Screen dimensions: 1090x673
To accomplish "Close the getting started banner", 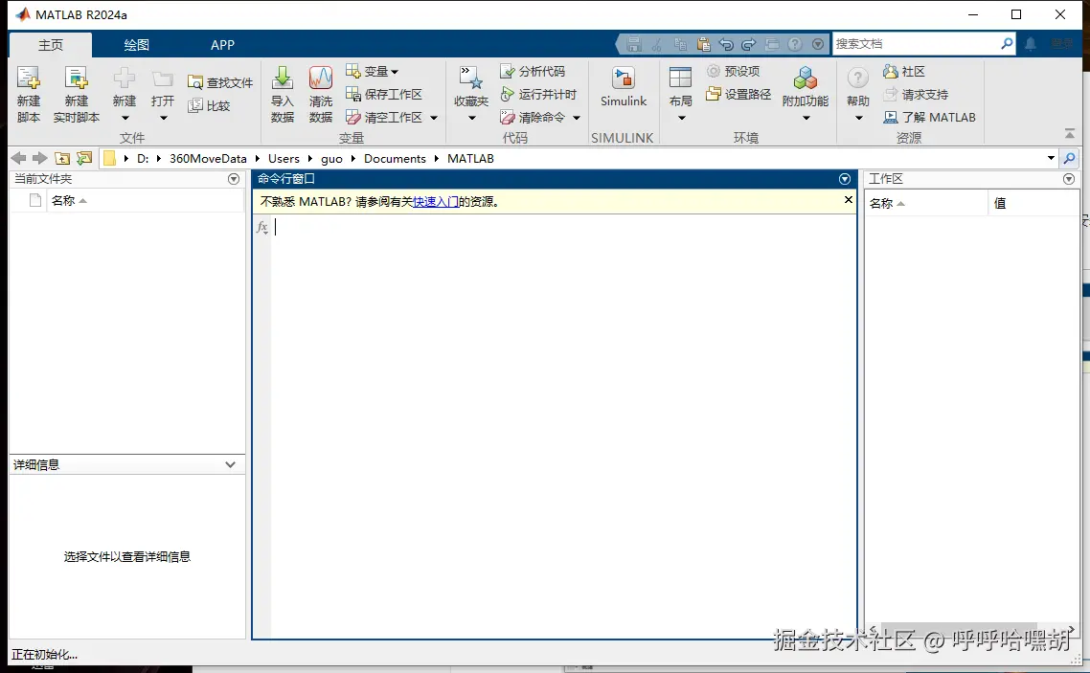I will pyautogui.click(x=848, y=200).
